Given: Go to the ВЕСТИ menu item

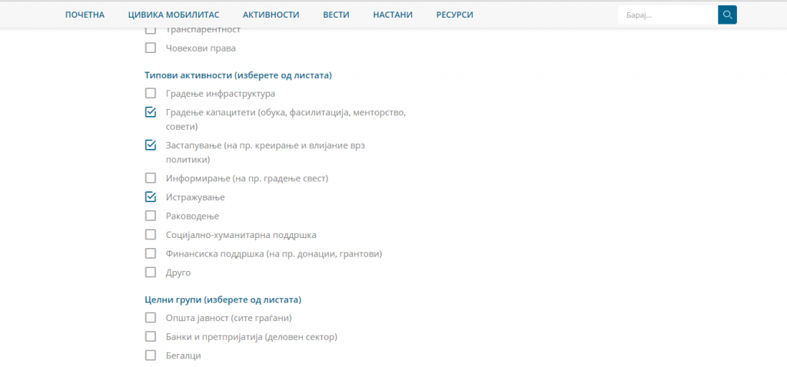Looking at the screenshot, I should click(337, 15).
